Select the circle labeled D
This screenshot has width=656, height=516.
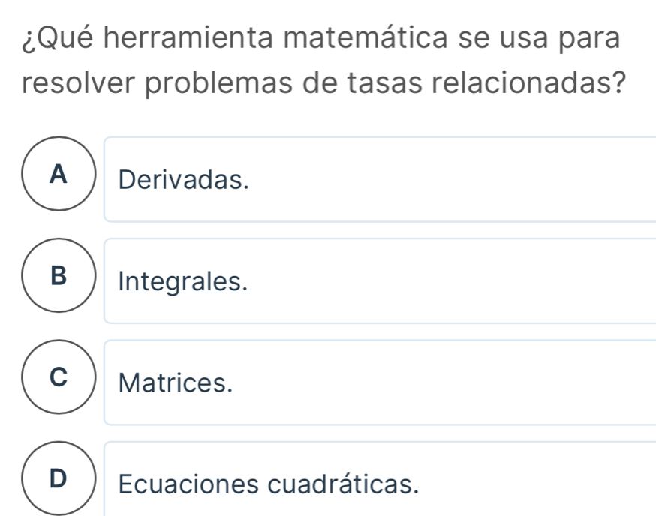point(57,481)
